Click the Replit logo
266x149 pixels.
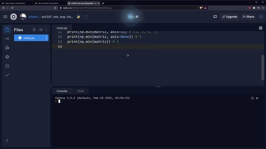[14, 17]
